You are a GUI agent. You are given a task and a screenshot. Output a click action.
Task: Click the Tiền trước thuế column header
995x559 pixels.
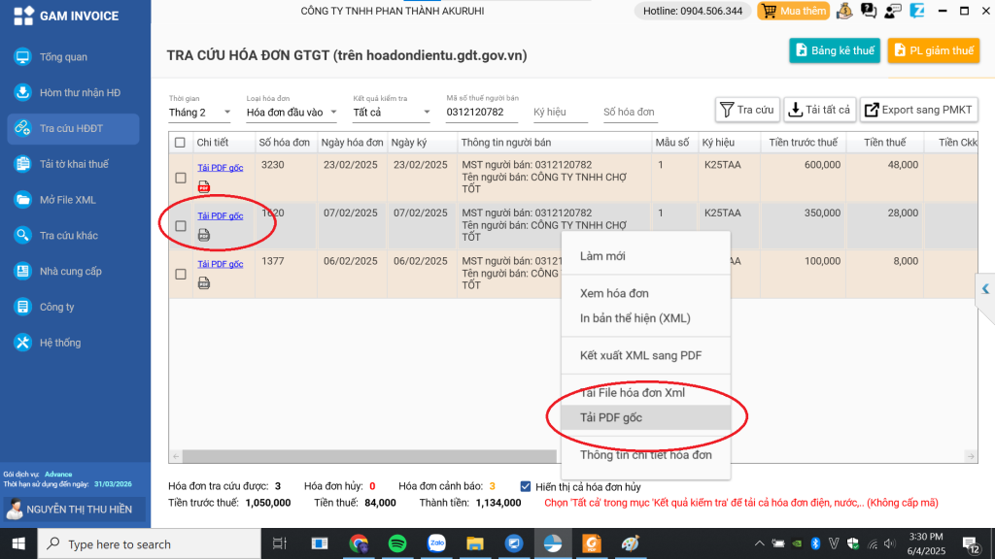(x=803, y=143)
